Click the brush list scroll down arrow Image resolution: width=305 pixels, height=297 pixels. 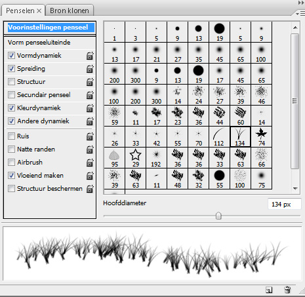point(295,189)
